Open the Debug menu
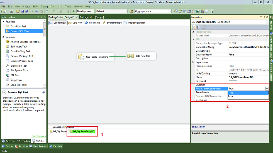 tap(44, 6)
